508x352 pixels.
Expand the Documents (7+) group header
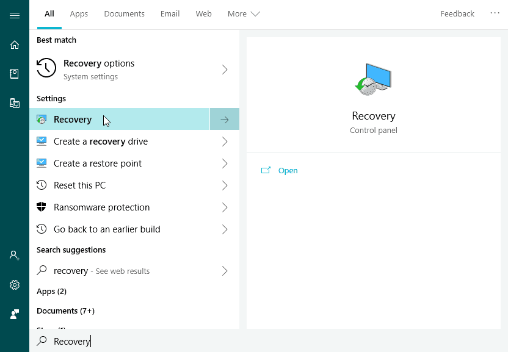click(65, 311)
